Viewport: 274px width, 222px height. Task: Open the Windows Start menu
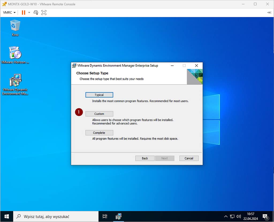(x=7, y=216)
